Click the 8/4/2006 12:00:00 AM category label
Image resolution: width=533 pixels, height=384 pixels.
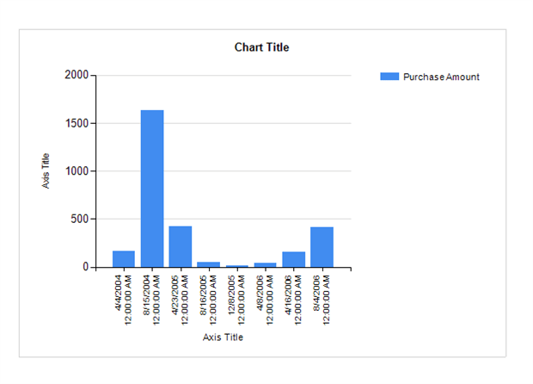click(322, 300)
